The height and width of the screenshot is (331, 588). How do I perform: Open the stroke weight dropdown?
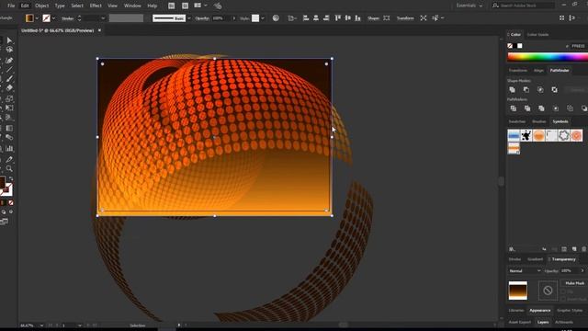click(x=103, y=18)
